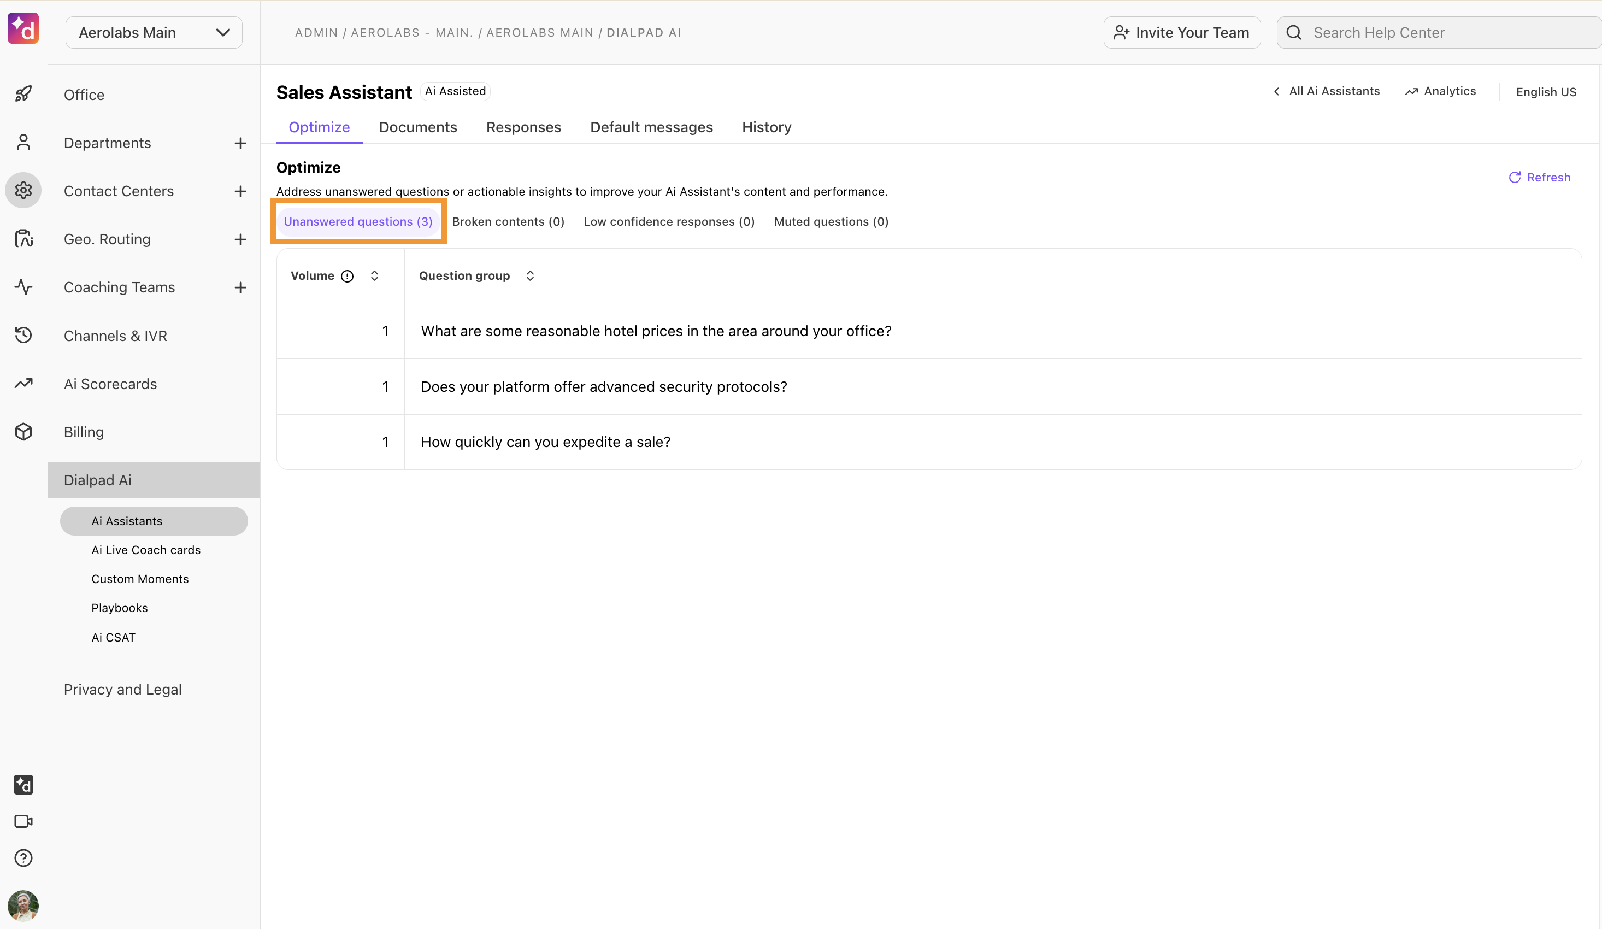Image resolution: width=1602 pixels, height=929 pixels.
Task: Open Ai Live Coach cards submenu item
Action: (145, 550)
